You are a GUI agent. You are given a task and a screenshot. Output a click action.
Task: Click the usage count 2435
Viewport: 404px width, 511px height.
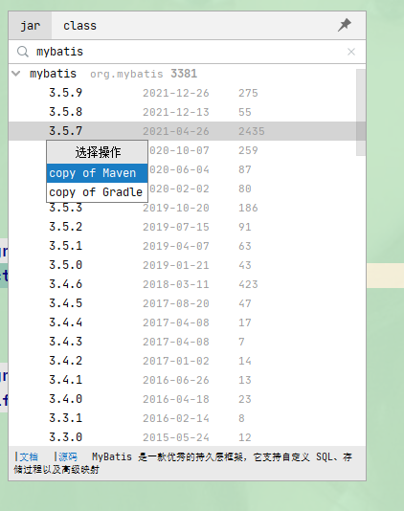[252, 131]
